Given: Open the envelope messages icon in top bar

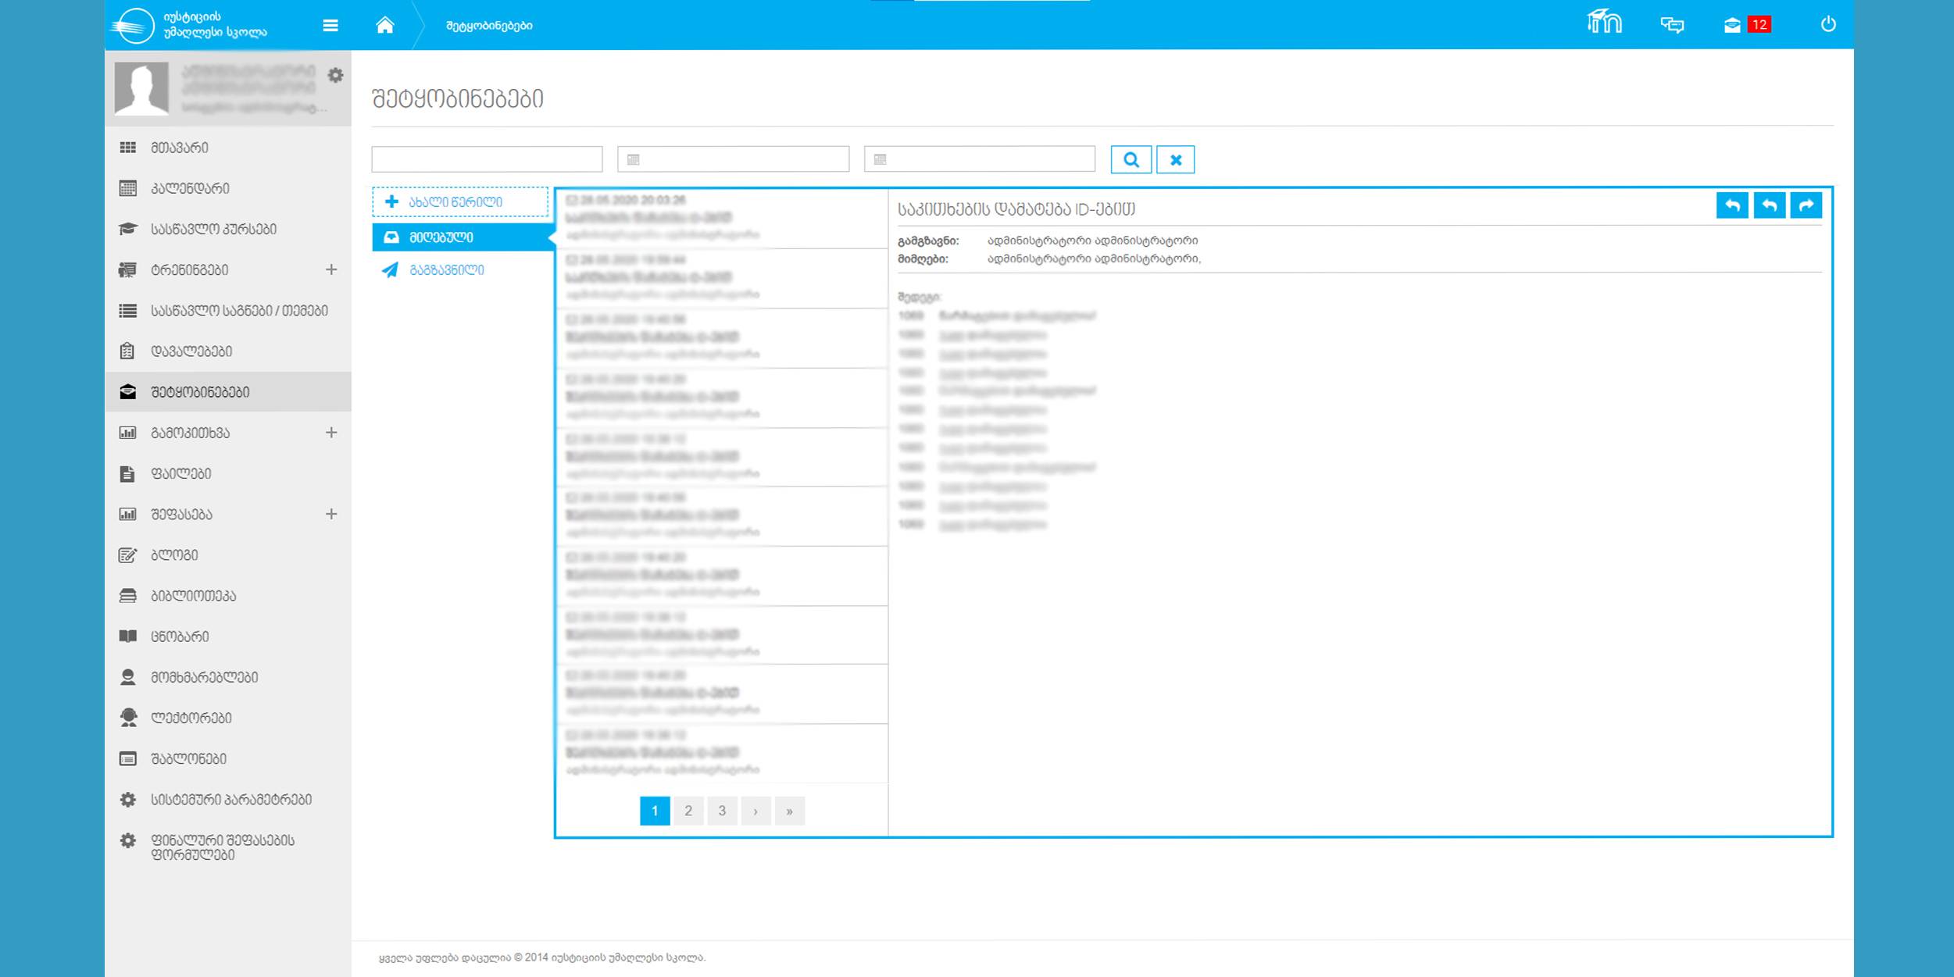Looking at the screenshot, I should 1732,25.
